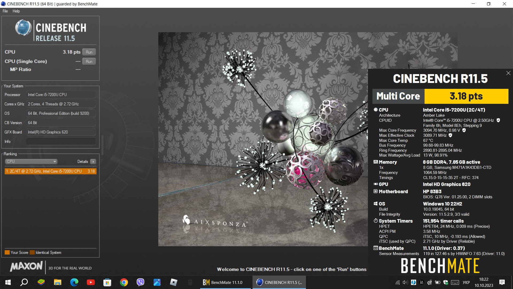Open the File menu
Screen dimensions: 513x289
click(x=5, y=11)
